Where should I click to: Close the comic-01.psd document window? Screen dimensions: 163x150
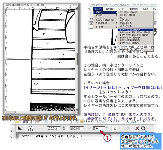tap(76, 5)
